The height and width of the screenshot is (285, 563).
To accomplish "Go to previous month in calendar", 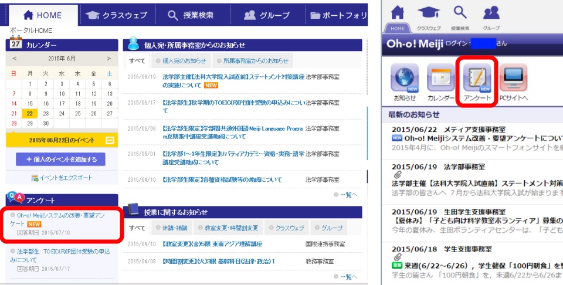I will click(x=14, y=58).
